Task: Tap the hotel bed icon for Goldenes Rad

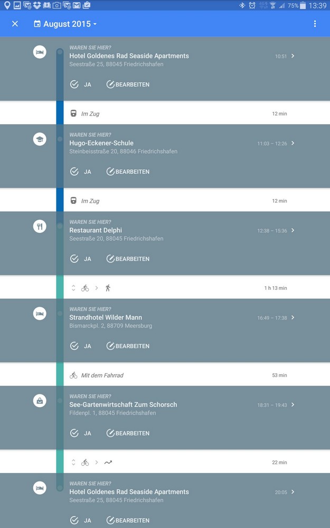Action: (x=40, y=52)
